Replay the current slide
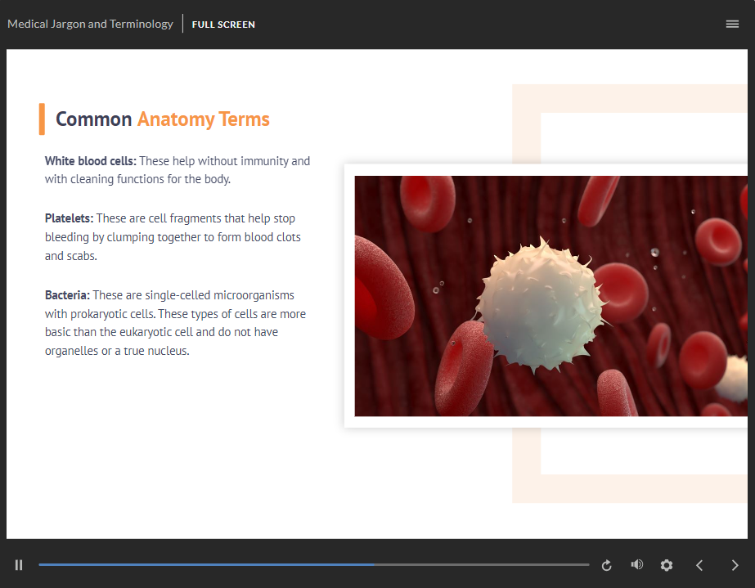Image resolution: width=755 pixels, height=588 pixels. pos(607,565)
